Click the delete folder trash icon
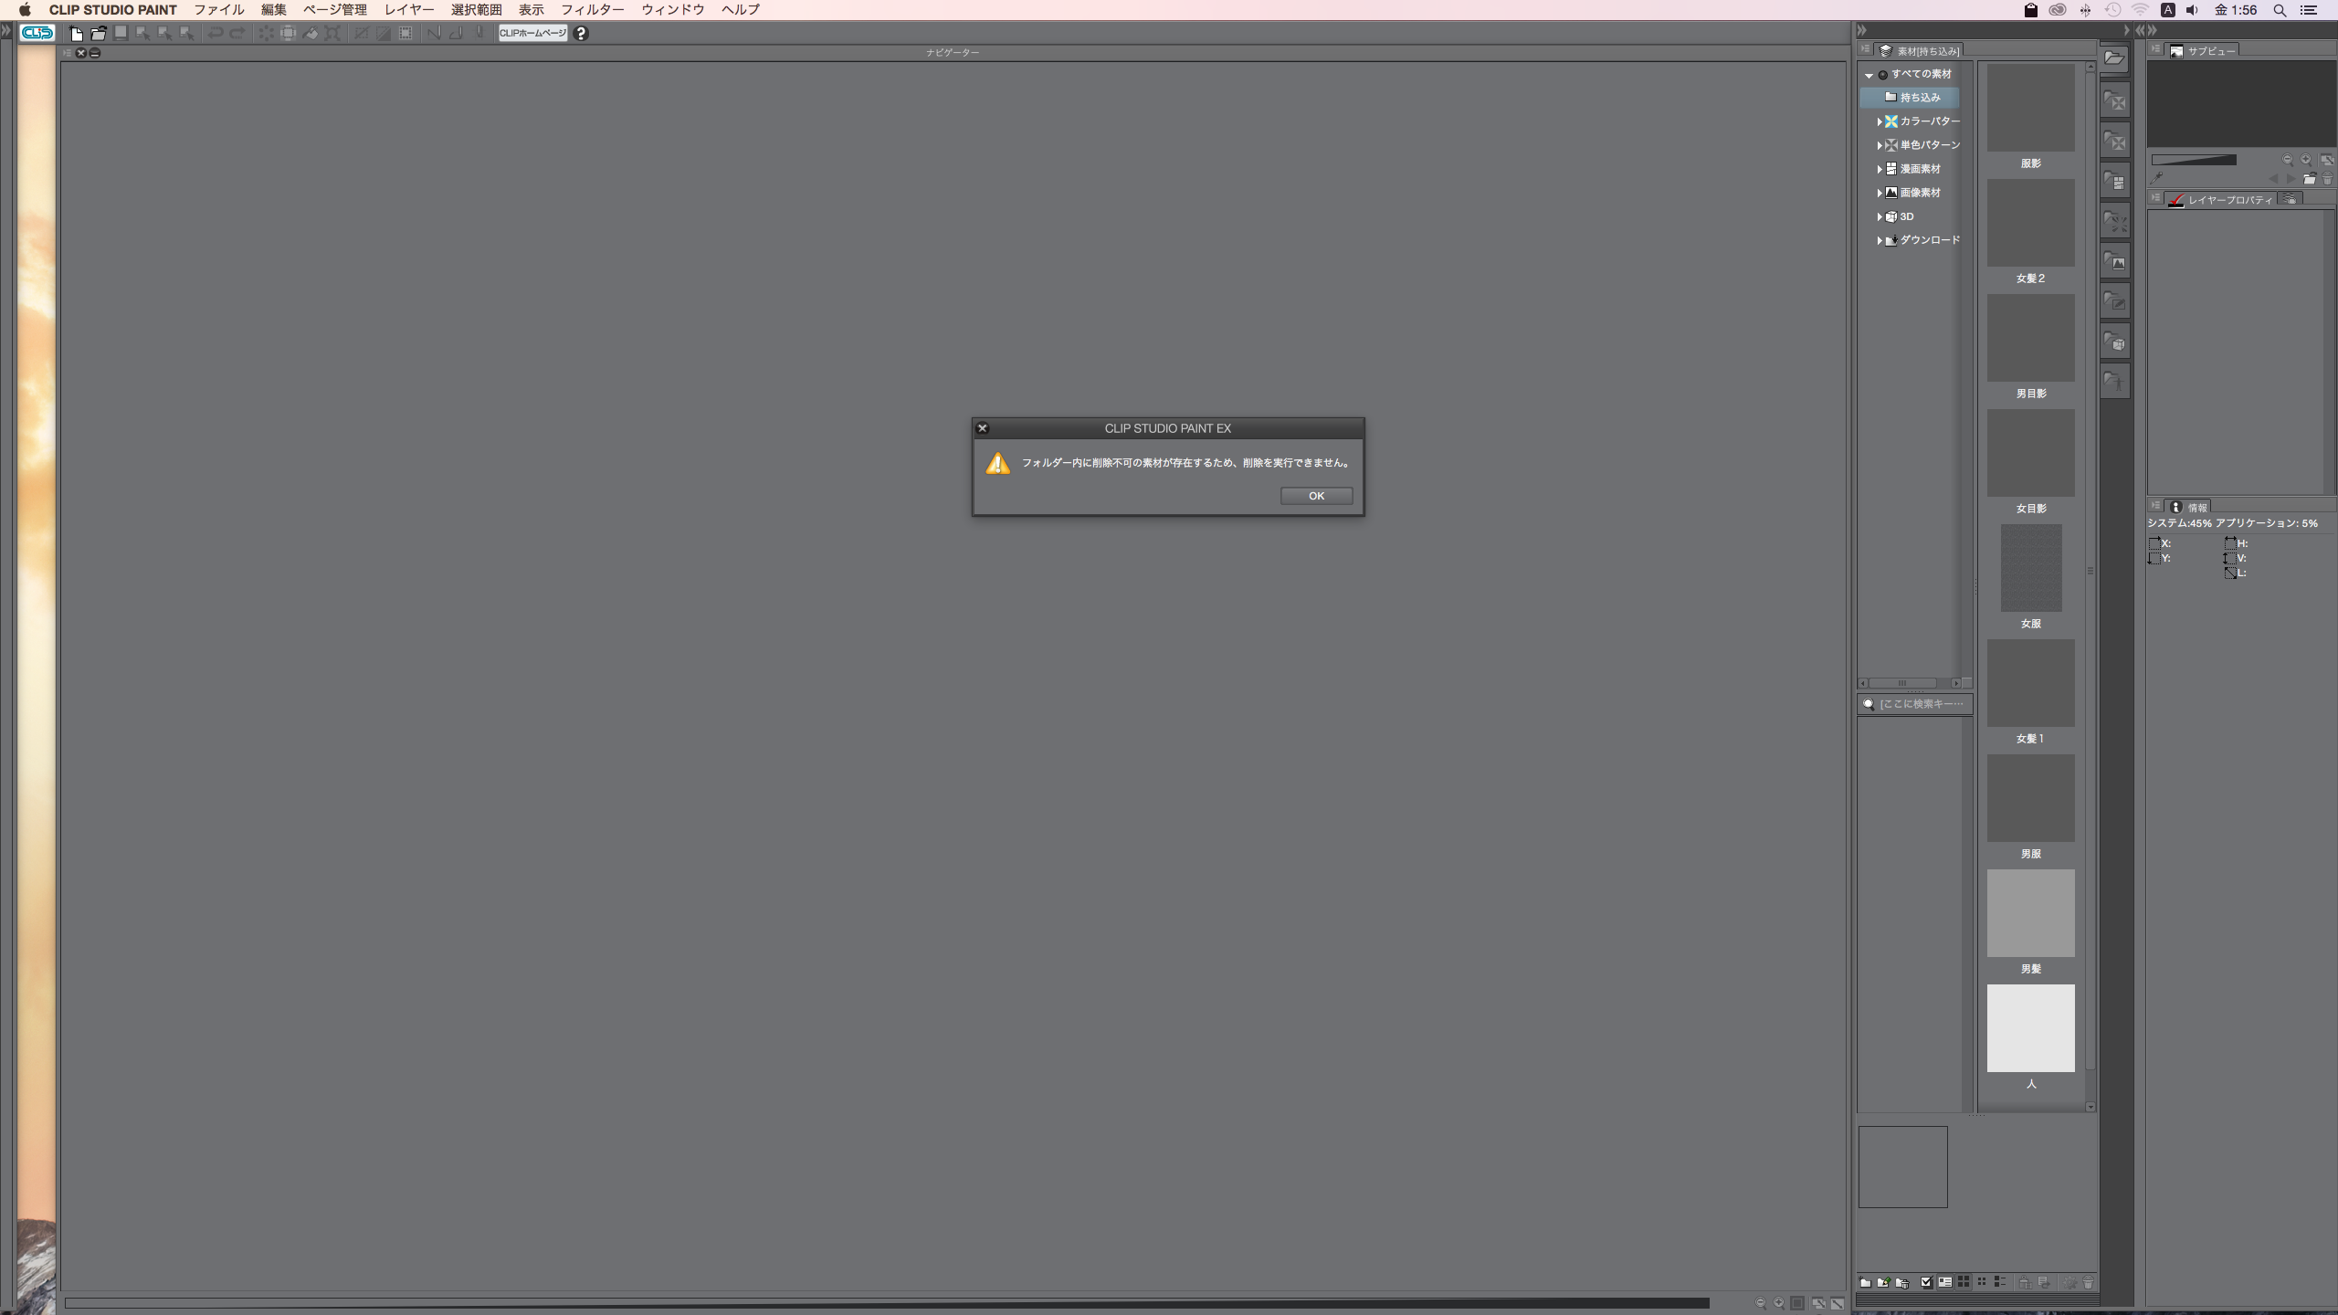Viewport: 2338px width, 1315px height. 1902,1282
